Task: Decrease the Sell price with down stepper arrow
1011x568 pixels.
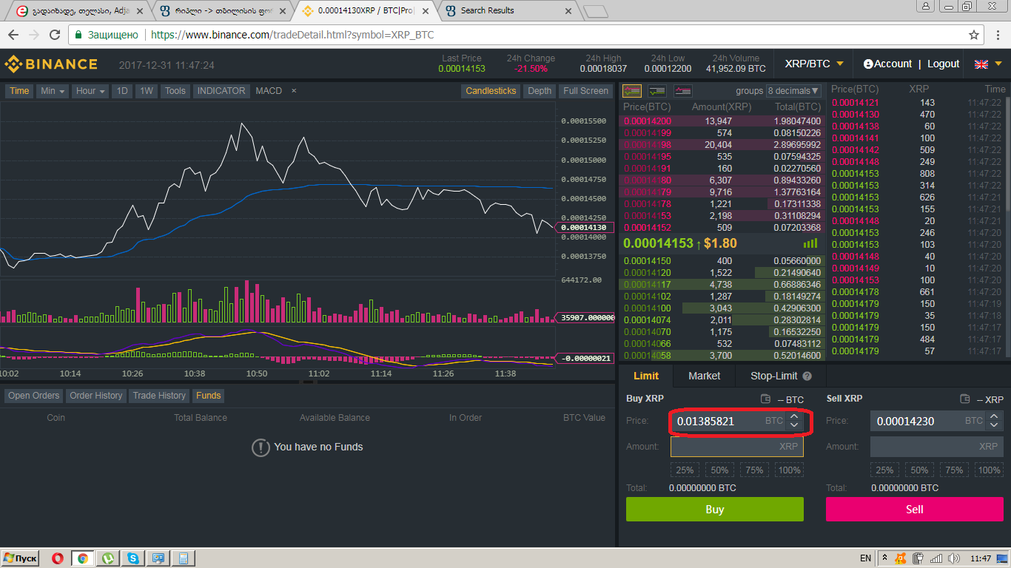Action: (993, 425)
